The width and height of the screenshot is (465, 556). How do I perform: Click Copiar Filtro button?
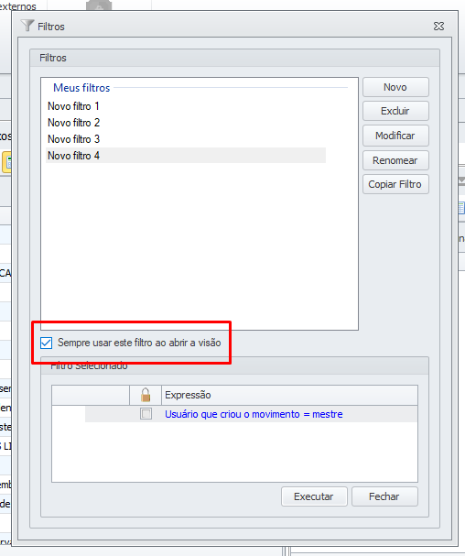395,184
